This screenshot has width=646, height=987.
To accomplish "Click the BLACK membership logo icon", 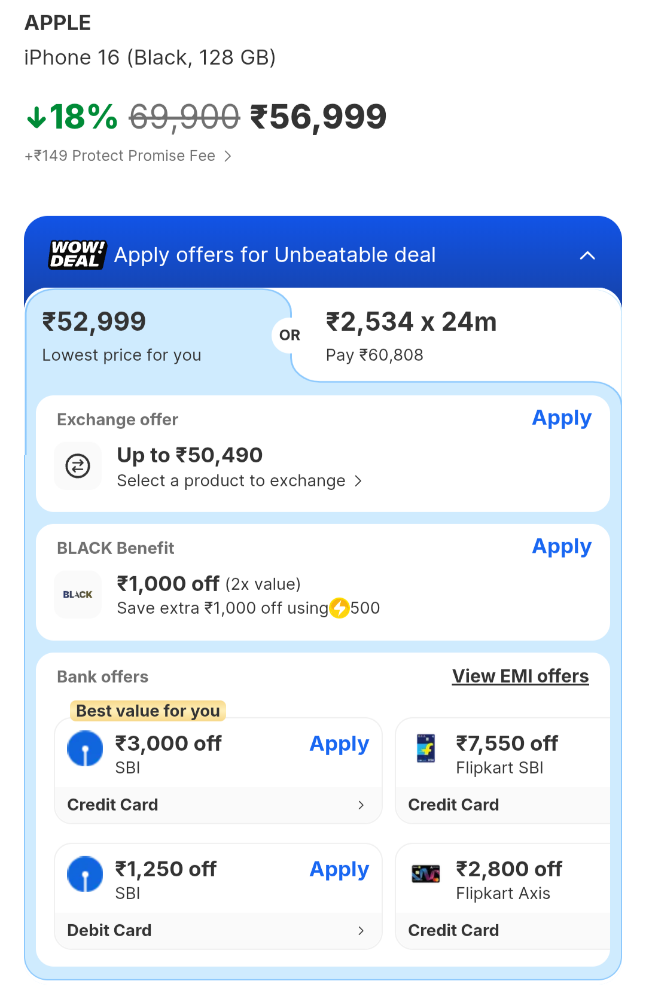I will [78, 595].
